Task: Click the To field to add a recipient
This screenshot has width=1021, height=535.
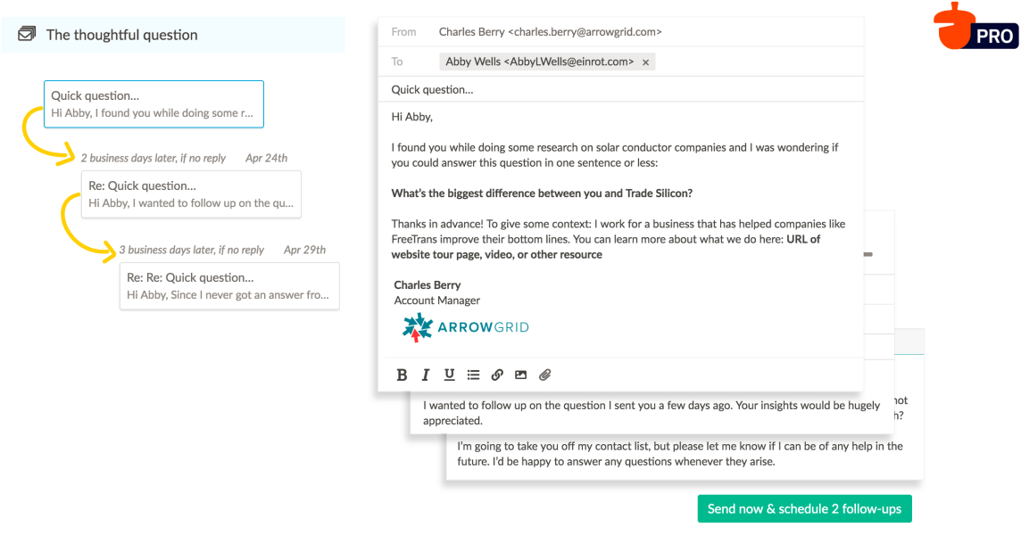Action: click(x=759, y=61)
